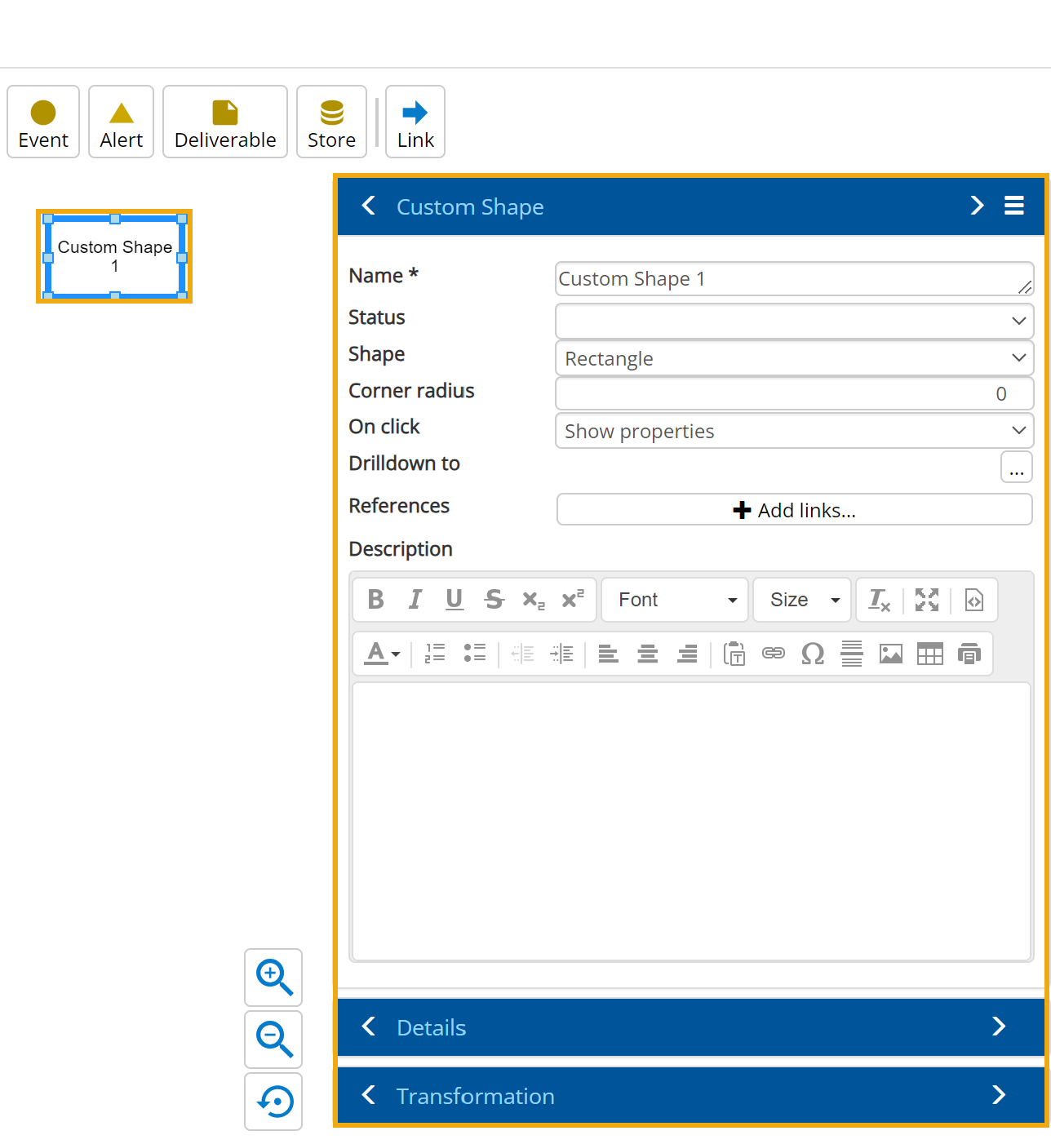The image size is (1051, 1144).
Task: Choose the Store database tool
Action: [331, 122]
